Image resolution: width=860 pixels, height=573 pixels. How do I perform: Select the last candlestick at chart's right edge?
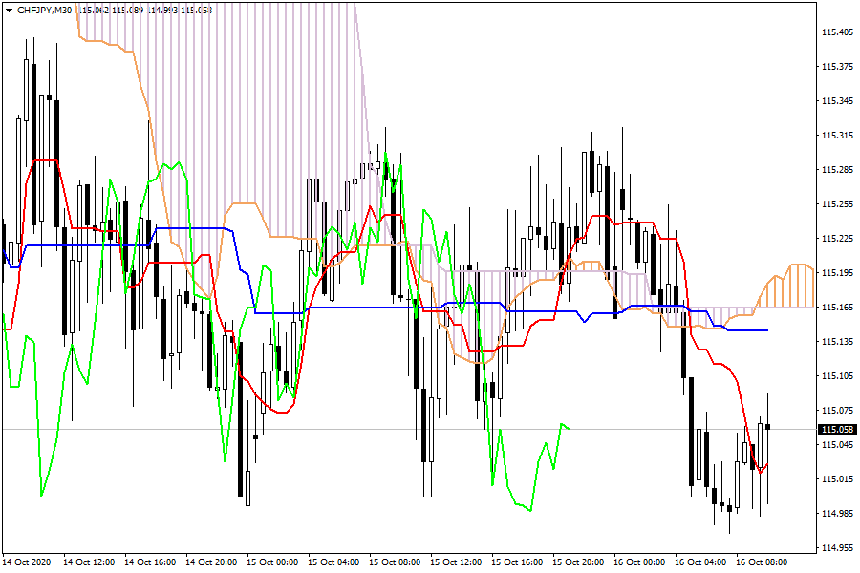point(768,428)
